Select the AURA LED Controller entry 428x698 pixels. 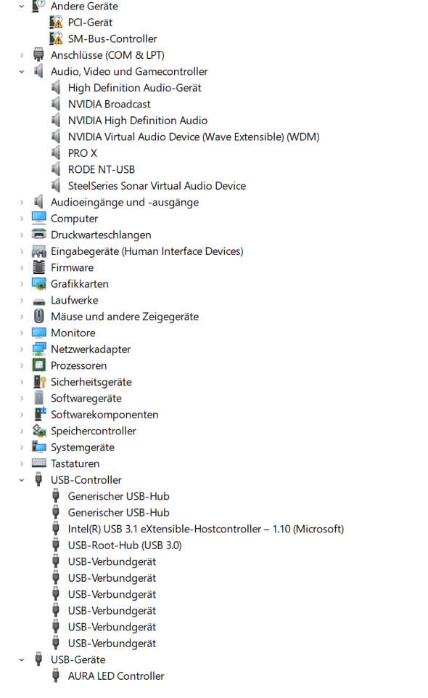tap(116, 676)
